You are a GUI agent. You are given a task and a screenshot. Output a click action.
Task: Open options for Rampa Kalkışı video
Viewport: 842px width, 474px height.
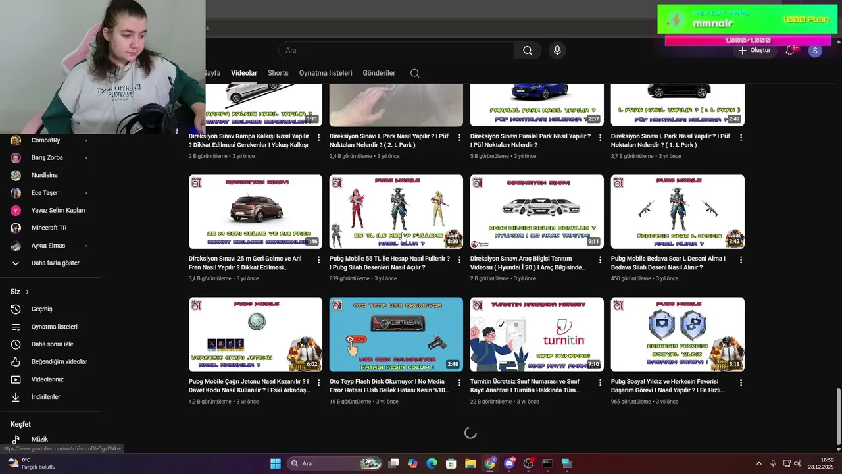coord(319,138)
